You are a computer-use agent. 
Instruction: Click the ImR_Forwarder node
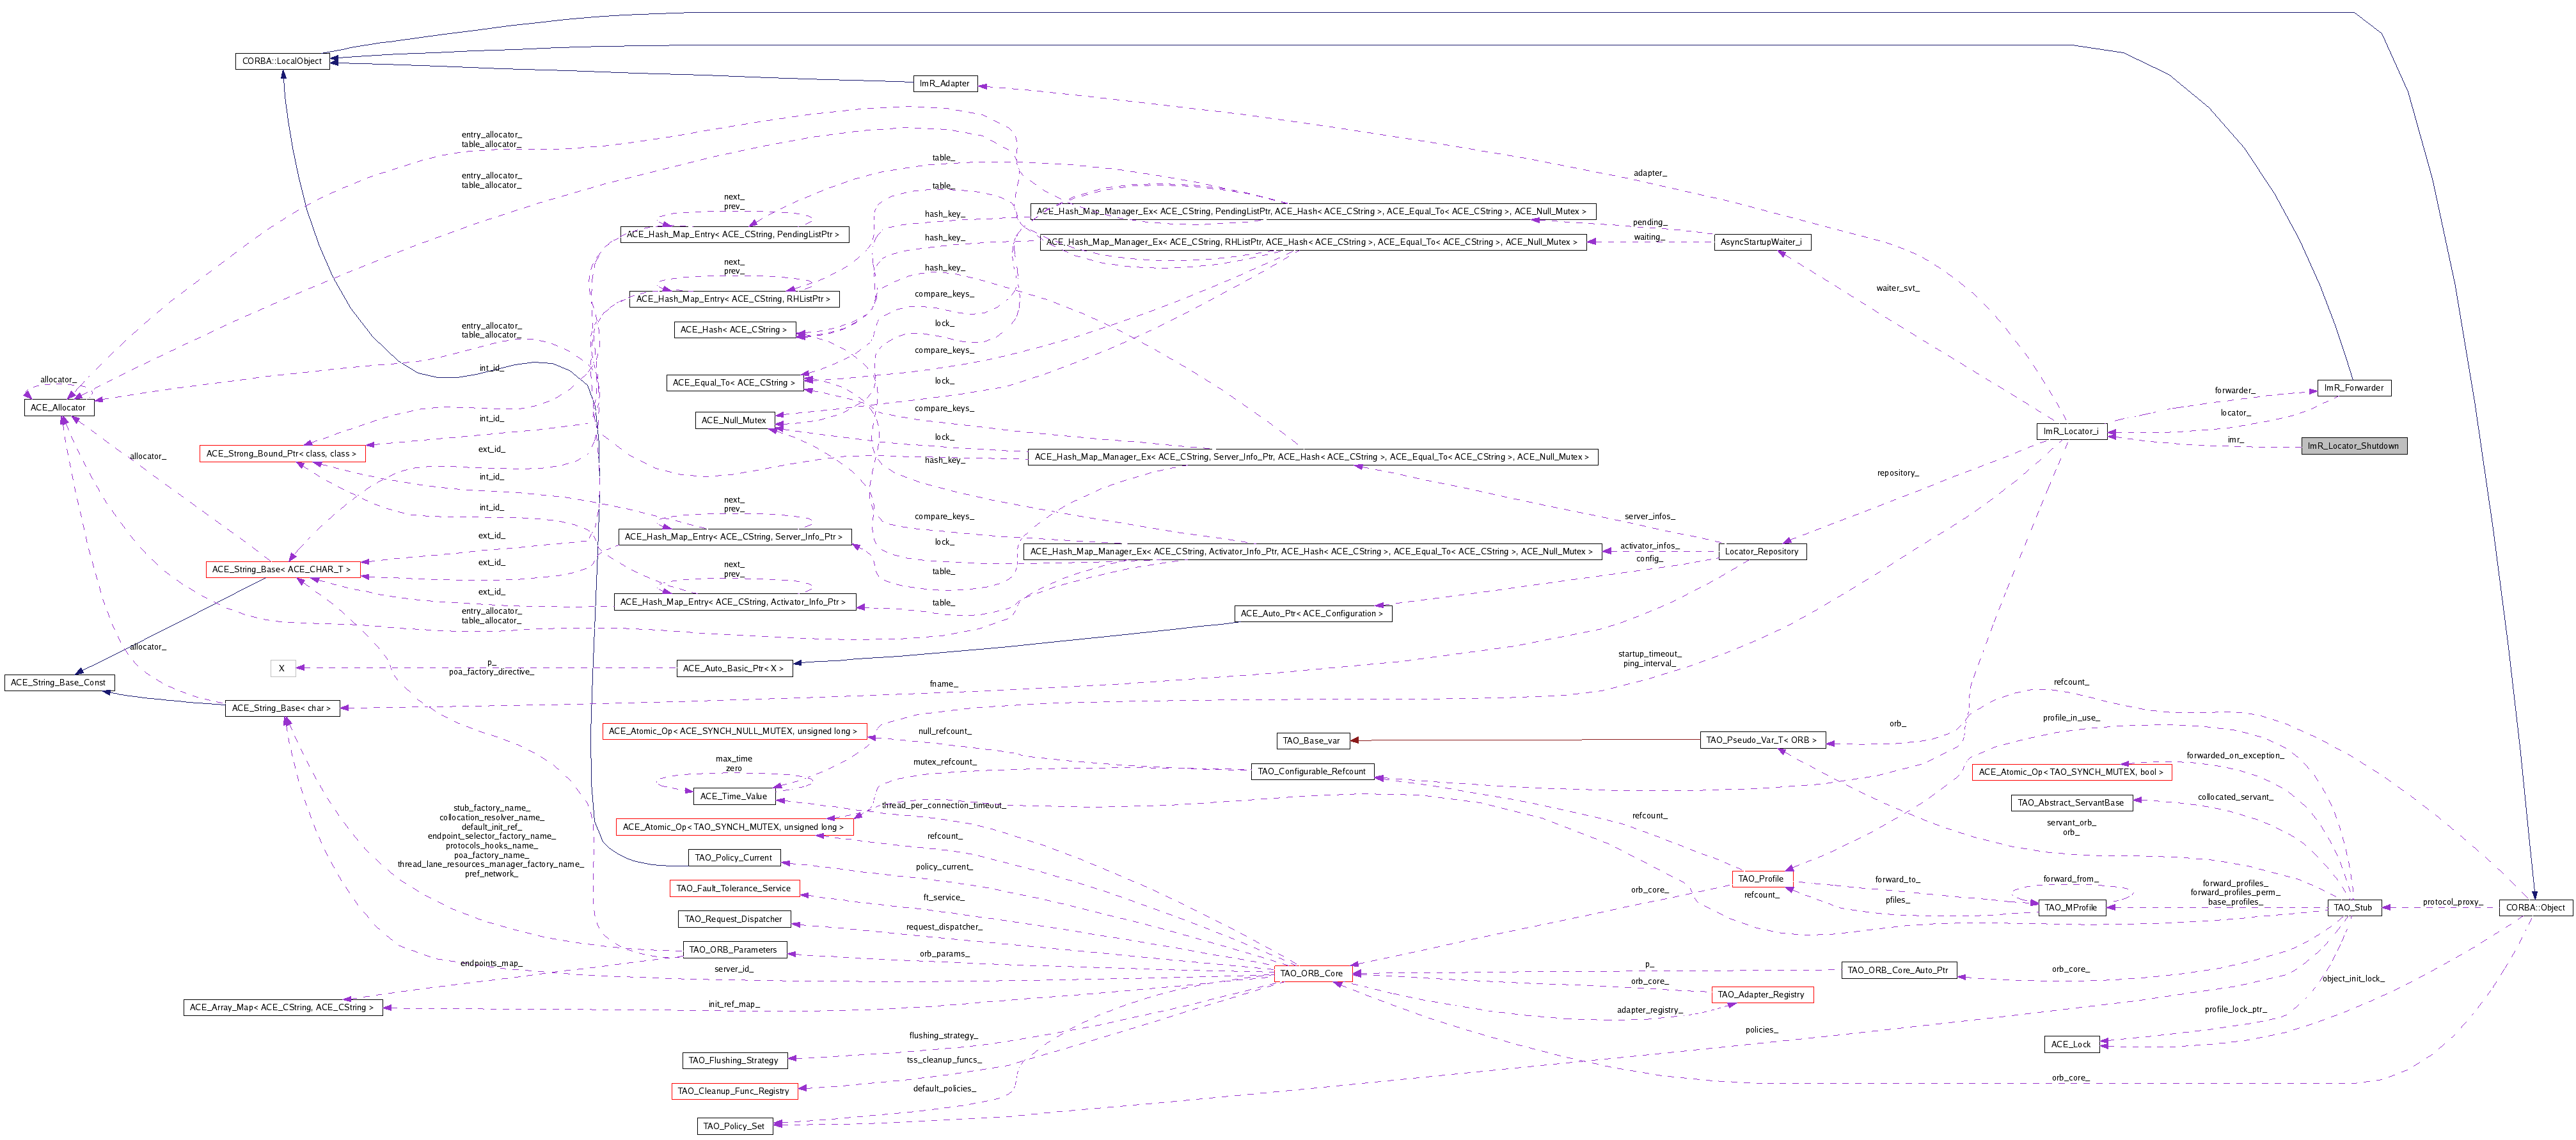point(2353,387)
